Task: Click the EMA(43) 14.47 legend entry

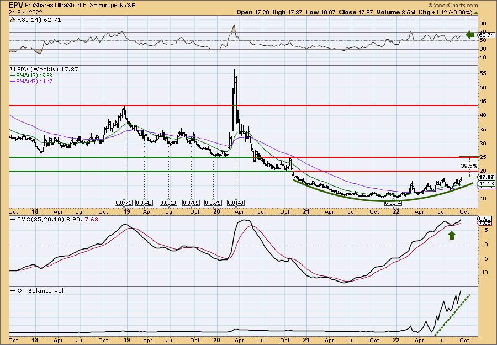Action: [31, 81]
